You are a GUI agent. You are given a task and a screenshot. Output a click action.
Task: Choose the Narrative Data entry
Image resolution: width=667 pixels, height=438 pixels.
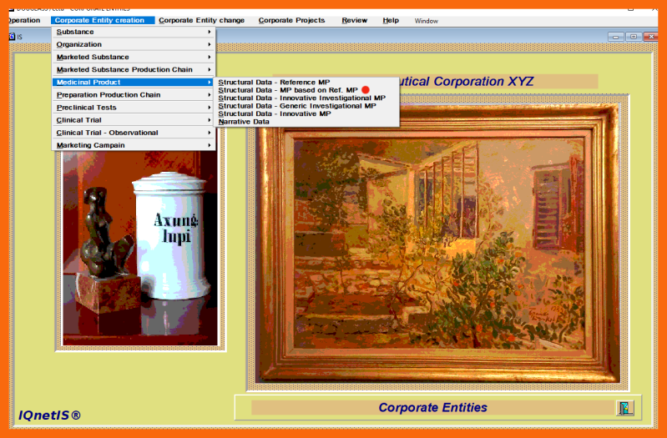(307, 122)
